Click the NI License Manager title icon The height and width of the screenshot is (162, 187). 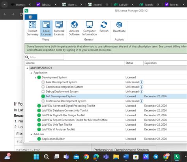(x=26, y=11)
